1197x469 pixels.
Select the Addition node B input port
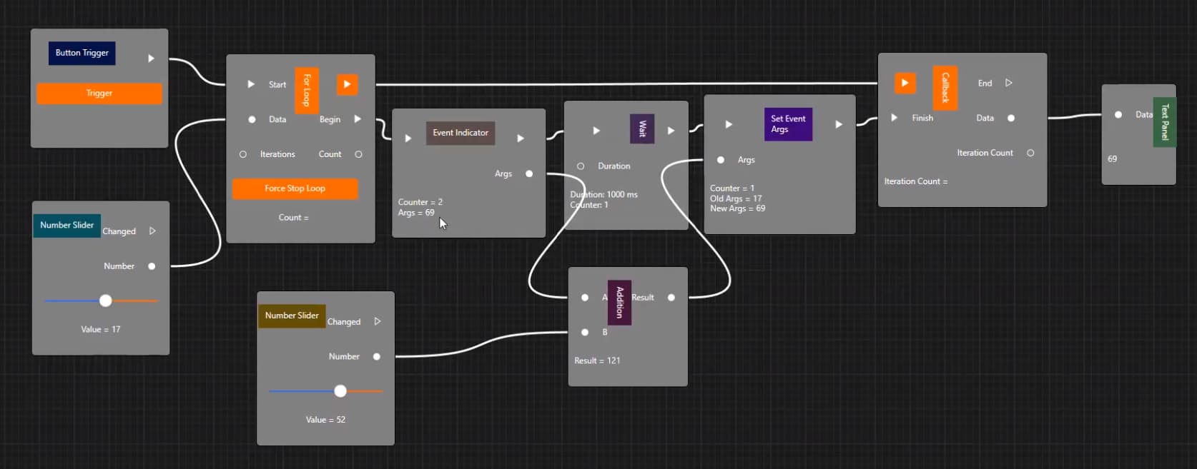[585, 332]
